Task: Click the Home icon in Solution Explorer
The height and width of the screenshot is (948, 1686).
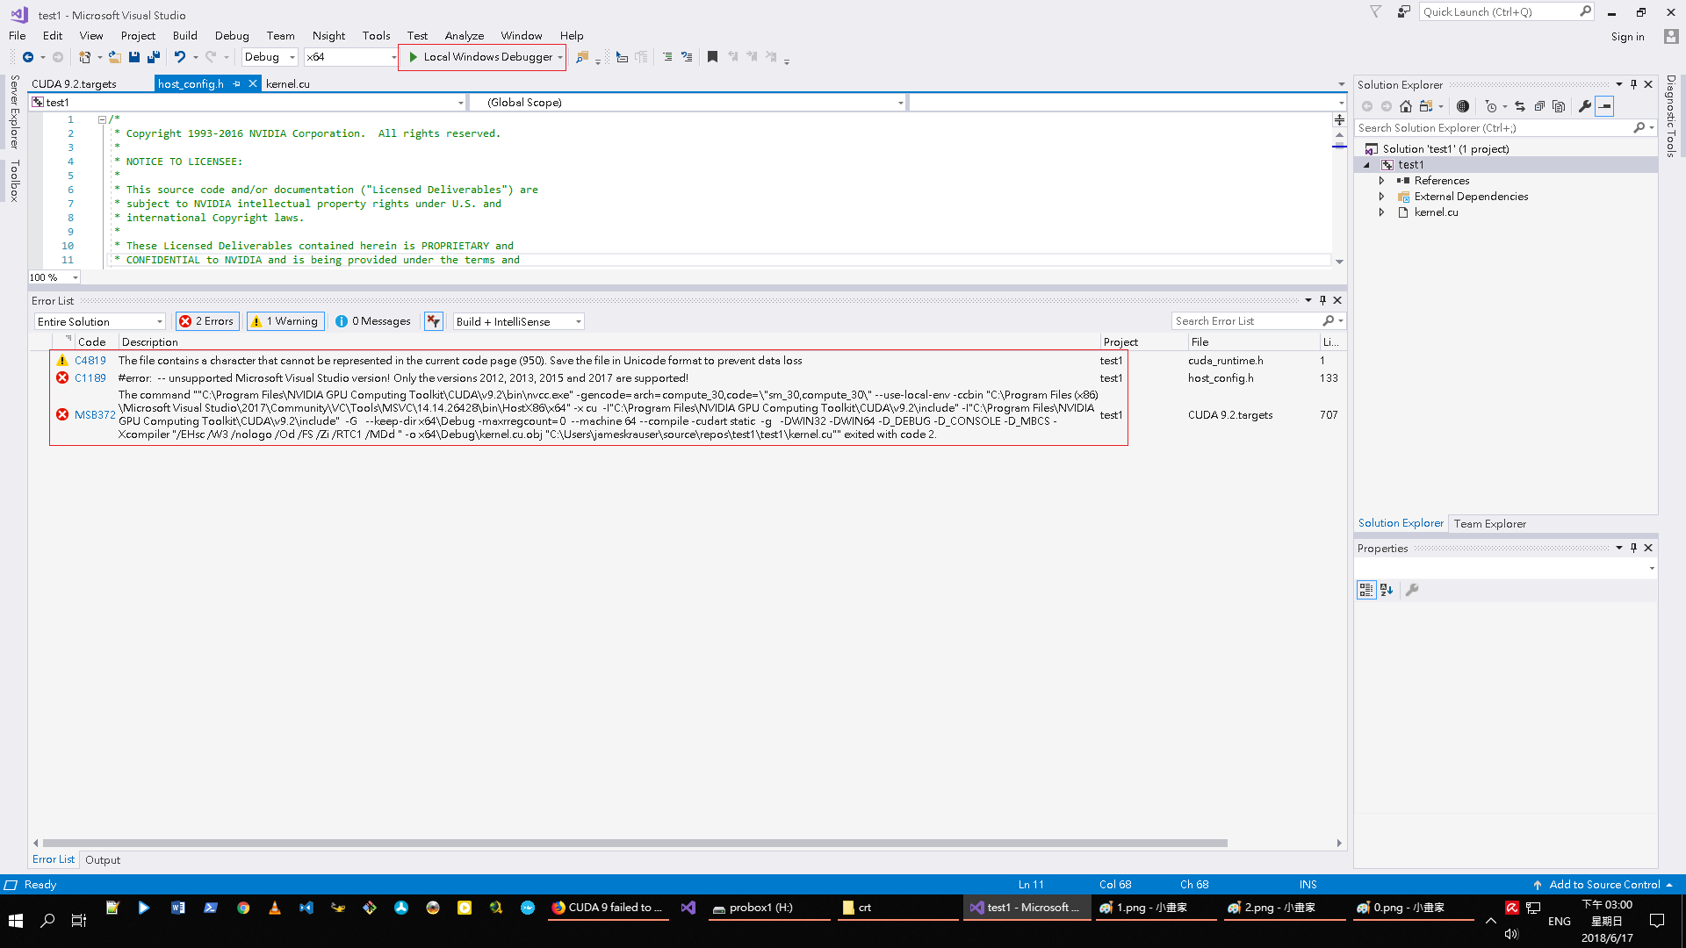Action: (x=1406, y=106)
